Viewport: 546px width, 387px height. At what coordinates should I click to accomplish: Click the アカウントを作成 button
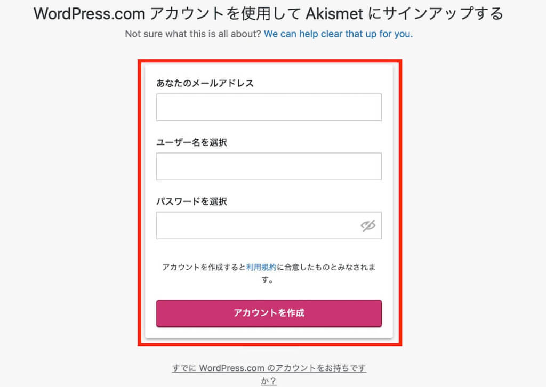click(269, 313)
